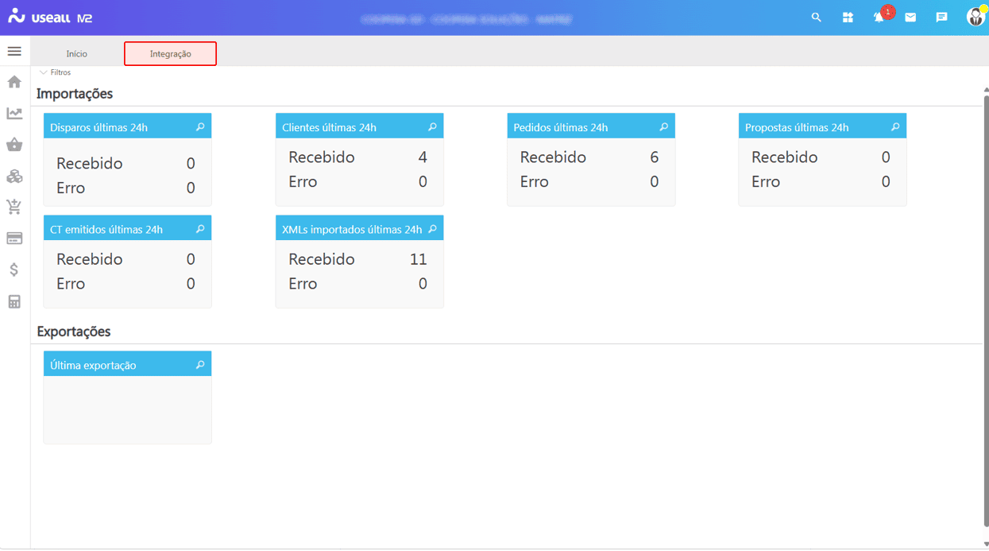
Task: Open the calculator sidebar icon
Action: click(x=14, y=302)
